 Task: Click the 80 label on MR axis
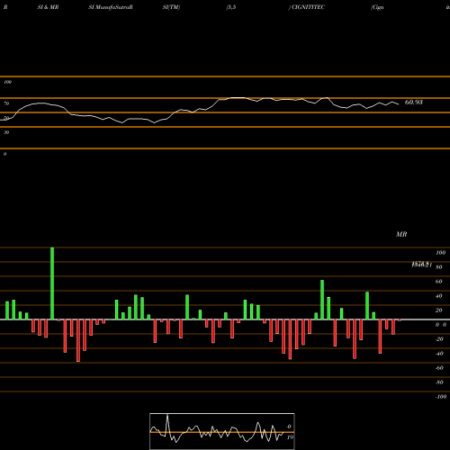[x=439, y=267]
